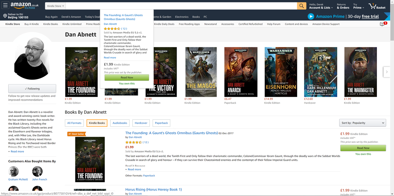Open Kindle Daily Deals in the sub-navigation
Image resolution: width=394 pixels, height=196 pixels.
164,24
